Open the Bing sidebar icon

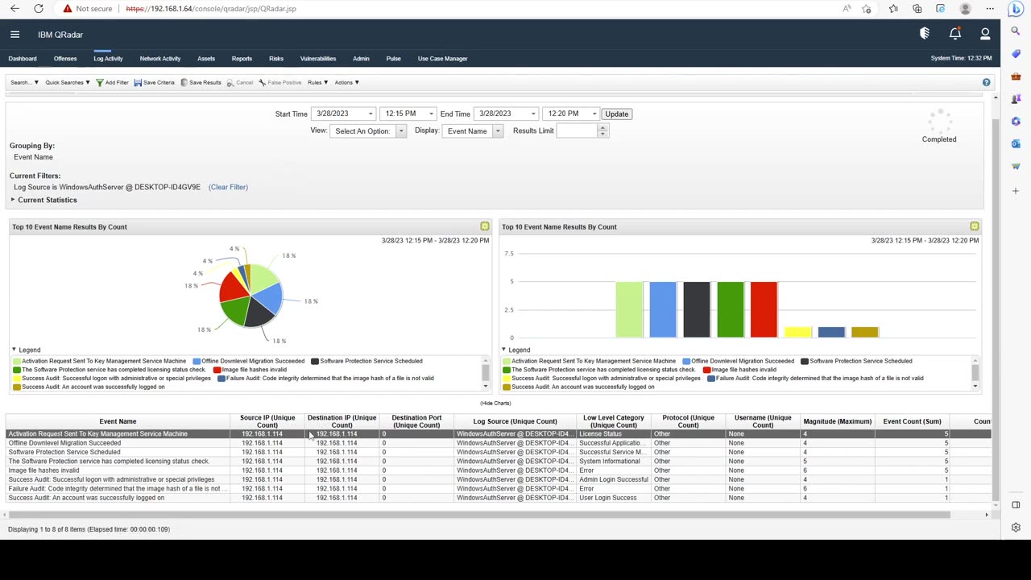1016,10
